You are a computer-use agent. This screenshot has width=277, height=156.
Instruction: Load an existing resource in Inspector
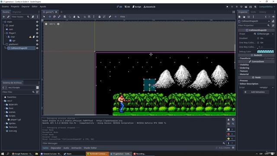(244, 17)
